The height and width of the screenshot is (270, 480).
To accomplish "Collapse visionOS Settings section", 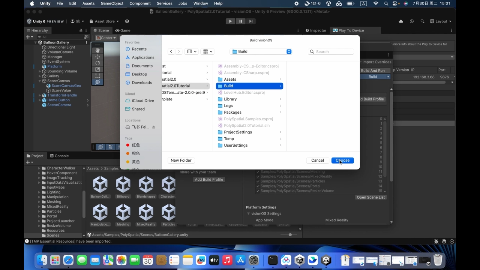I will (x=248, y=214).
